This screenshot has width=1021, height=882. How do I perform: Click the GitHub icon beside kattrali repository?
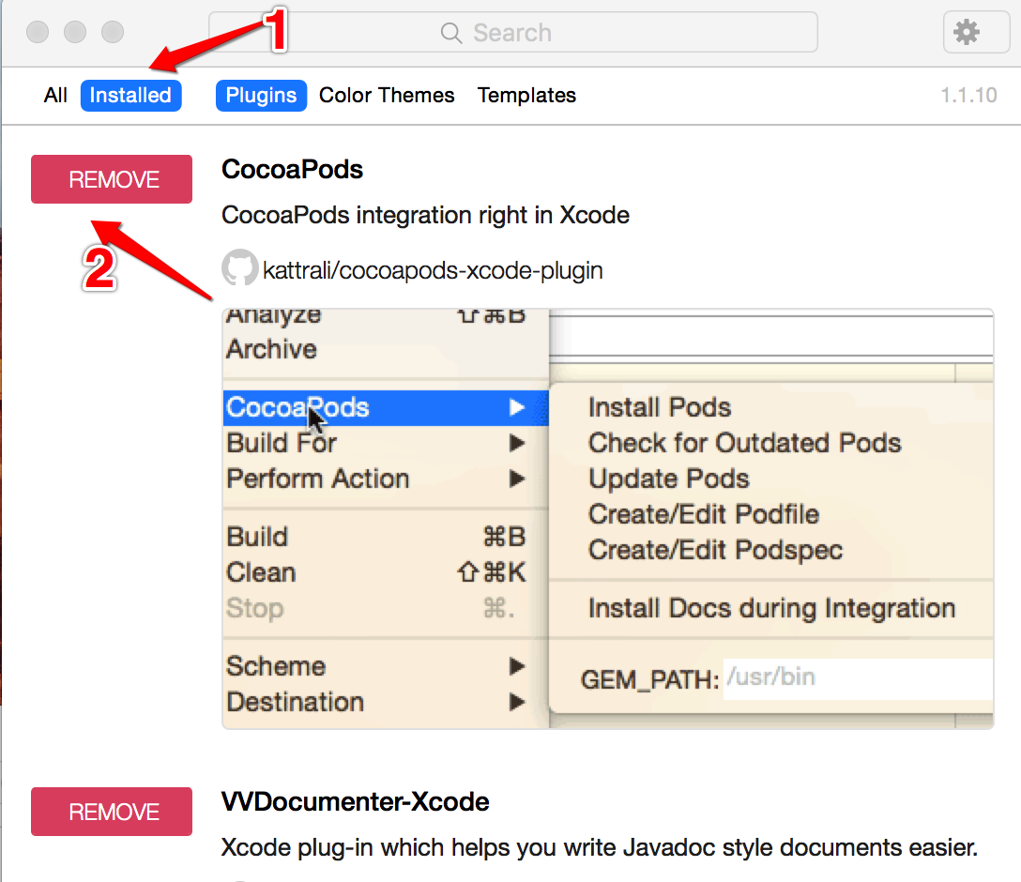pos(239,269)
